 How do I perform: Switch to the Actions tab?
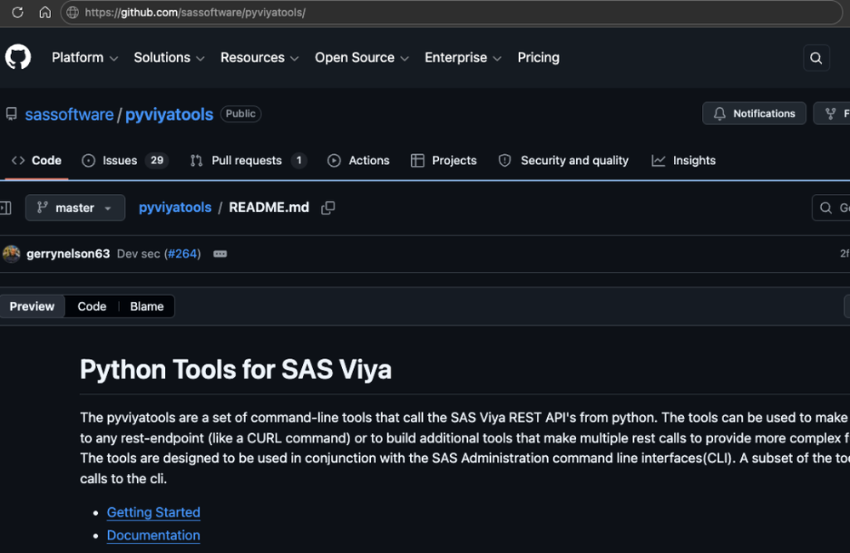click(358, 161)
